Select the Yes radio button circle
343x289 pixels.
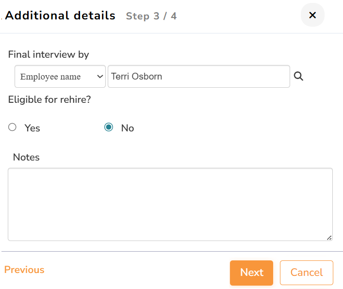pos(13,128)
